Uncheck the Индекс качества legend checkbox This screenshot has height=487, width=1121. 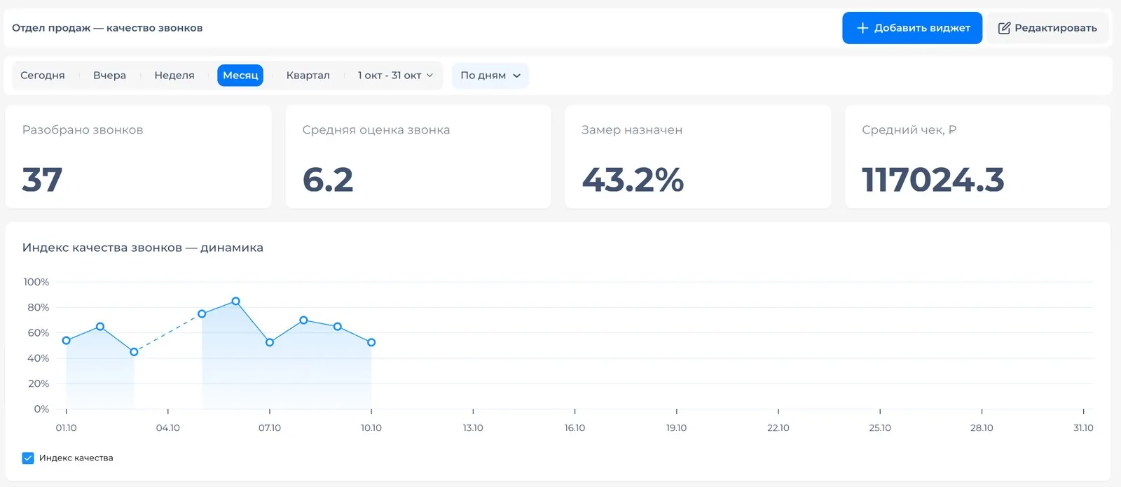pos(28,458)
